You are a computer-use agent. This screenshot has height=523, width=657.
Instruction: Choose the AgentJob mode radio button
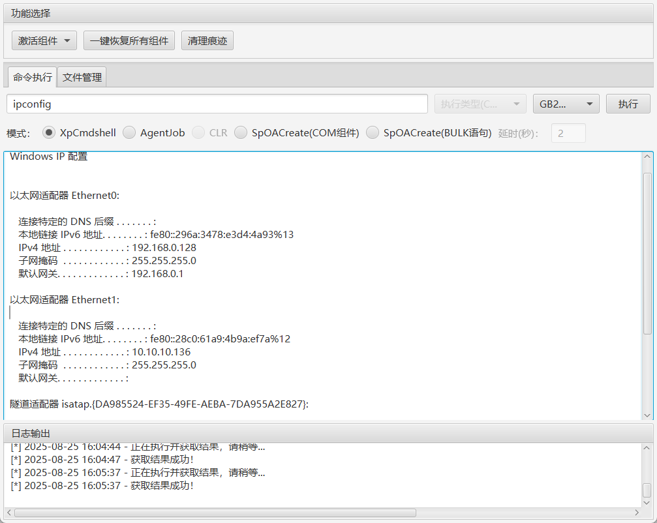tap(129, 132)
